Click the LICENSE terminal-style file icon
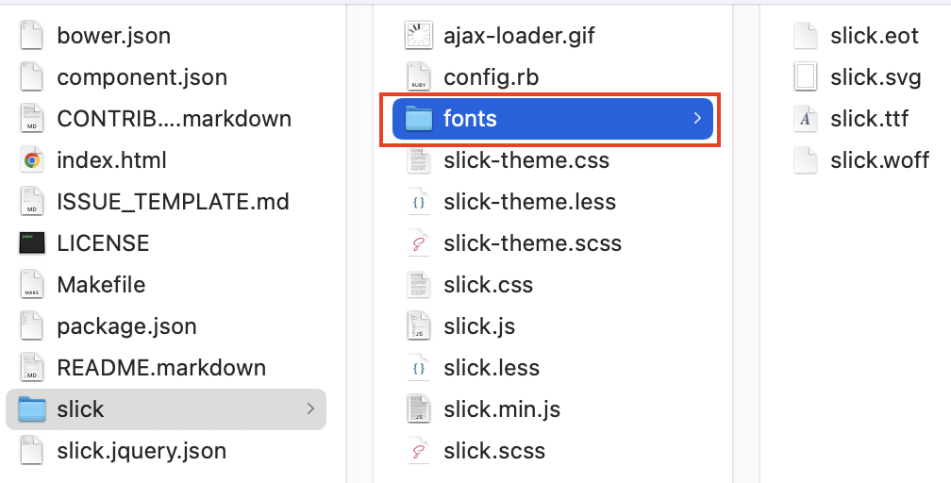The height and width of the screenshot is (483, 951). point(31,243)
